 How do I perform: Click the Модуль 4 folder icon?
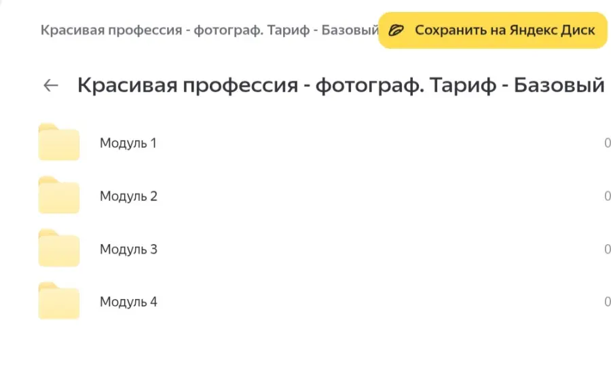(x=59, y=301)
